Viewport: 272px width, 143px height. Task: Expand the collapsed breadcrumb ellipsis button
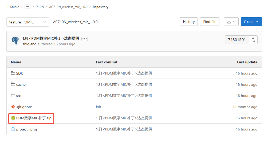[27, 7]
